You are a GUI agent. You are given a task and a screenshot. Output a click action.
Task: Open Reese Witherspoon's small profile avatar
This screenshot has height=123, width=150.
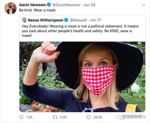click(x=24, y=20)
